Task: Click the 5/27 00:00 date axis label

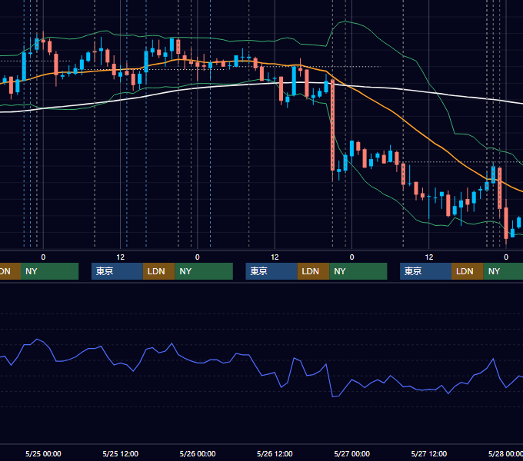Action: pyautogui.click(x=352, y=453)
